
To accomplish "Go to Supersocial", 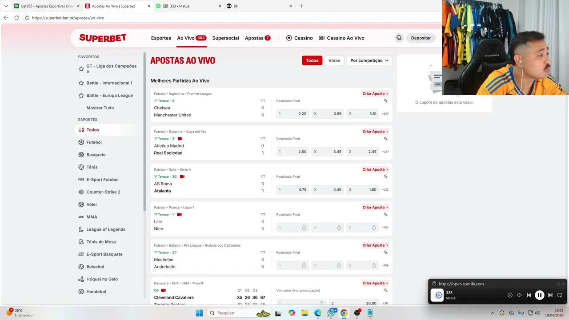I will click(225, 38).
